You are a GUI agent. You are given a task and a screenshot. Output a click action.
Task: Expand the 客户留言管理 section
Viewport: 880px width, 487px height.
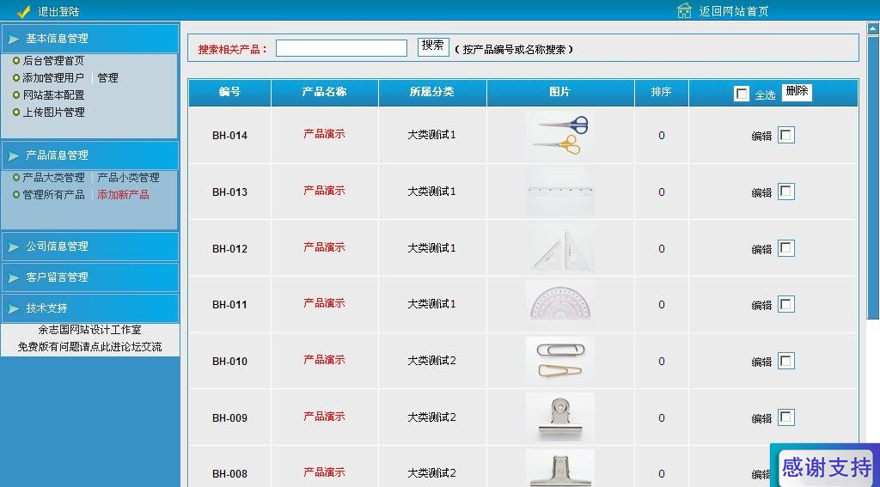click(89, 277)
